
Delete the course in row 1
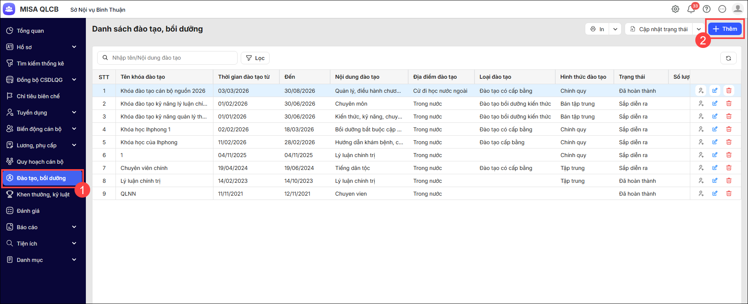tap(728, 91)
